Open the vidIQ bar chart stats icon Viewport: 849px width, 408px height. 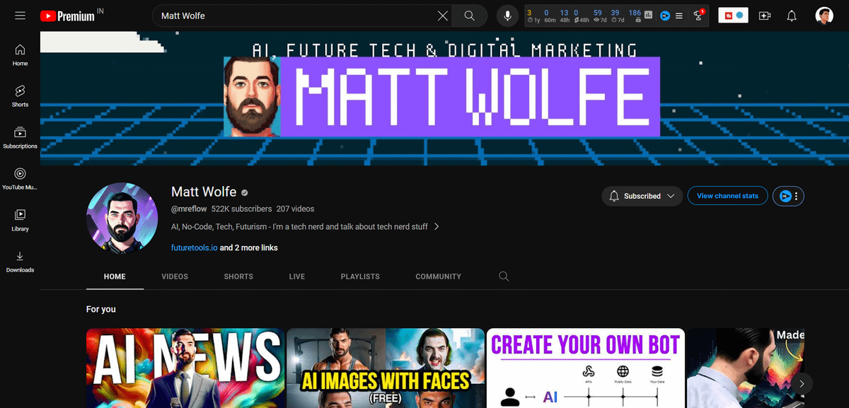(x=648, y=16)
